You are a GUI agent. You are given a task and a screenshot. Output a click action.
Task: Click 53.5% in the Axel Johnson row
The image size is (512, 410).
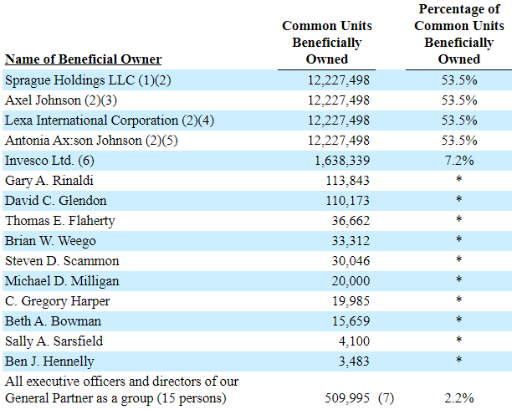coord(459,100)
